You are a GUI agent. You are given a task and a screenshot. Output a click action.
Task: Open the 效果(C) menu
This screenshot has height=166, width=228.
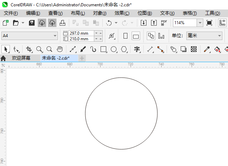click(x=122, y=13)
